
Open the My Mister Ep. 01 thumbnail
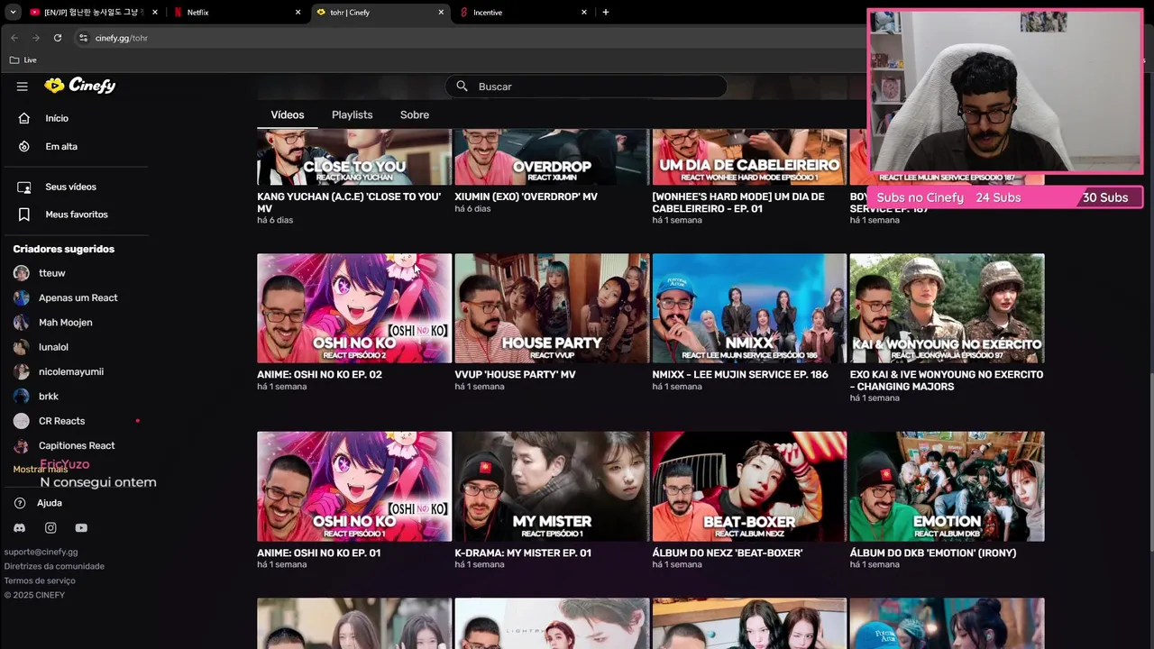point(552,487)
